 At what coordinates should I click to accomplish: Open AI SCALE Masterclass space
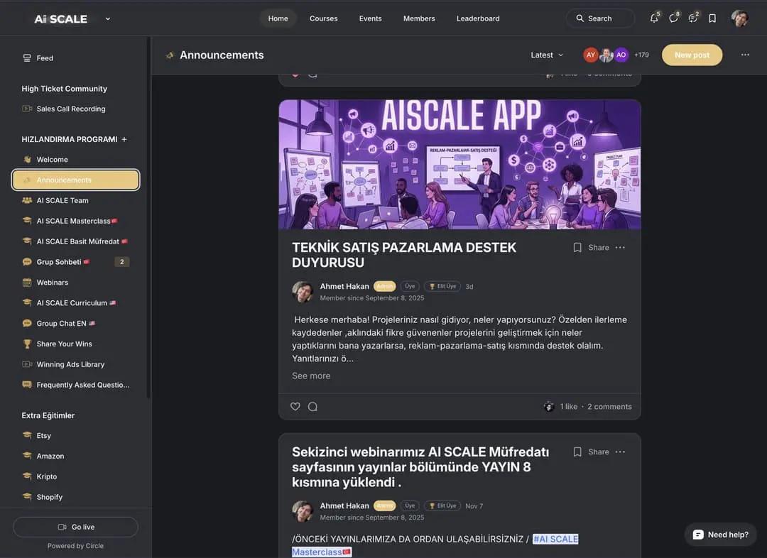(x=76, y=221)
